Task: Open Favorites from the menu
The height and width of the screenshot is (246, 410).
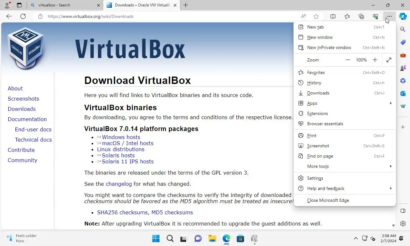Action: pyautogui.click(x=345, y=72)
